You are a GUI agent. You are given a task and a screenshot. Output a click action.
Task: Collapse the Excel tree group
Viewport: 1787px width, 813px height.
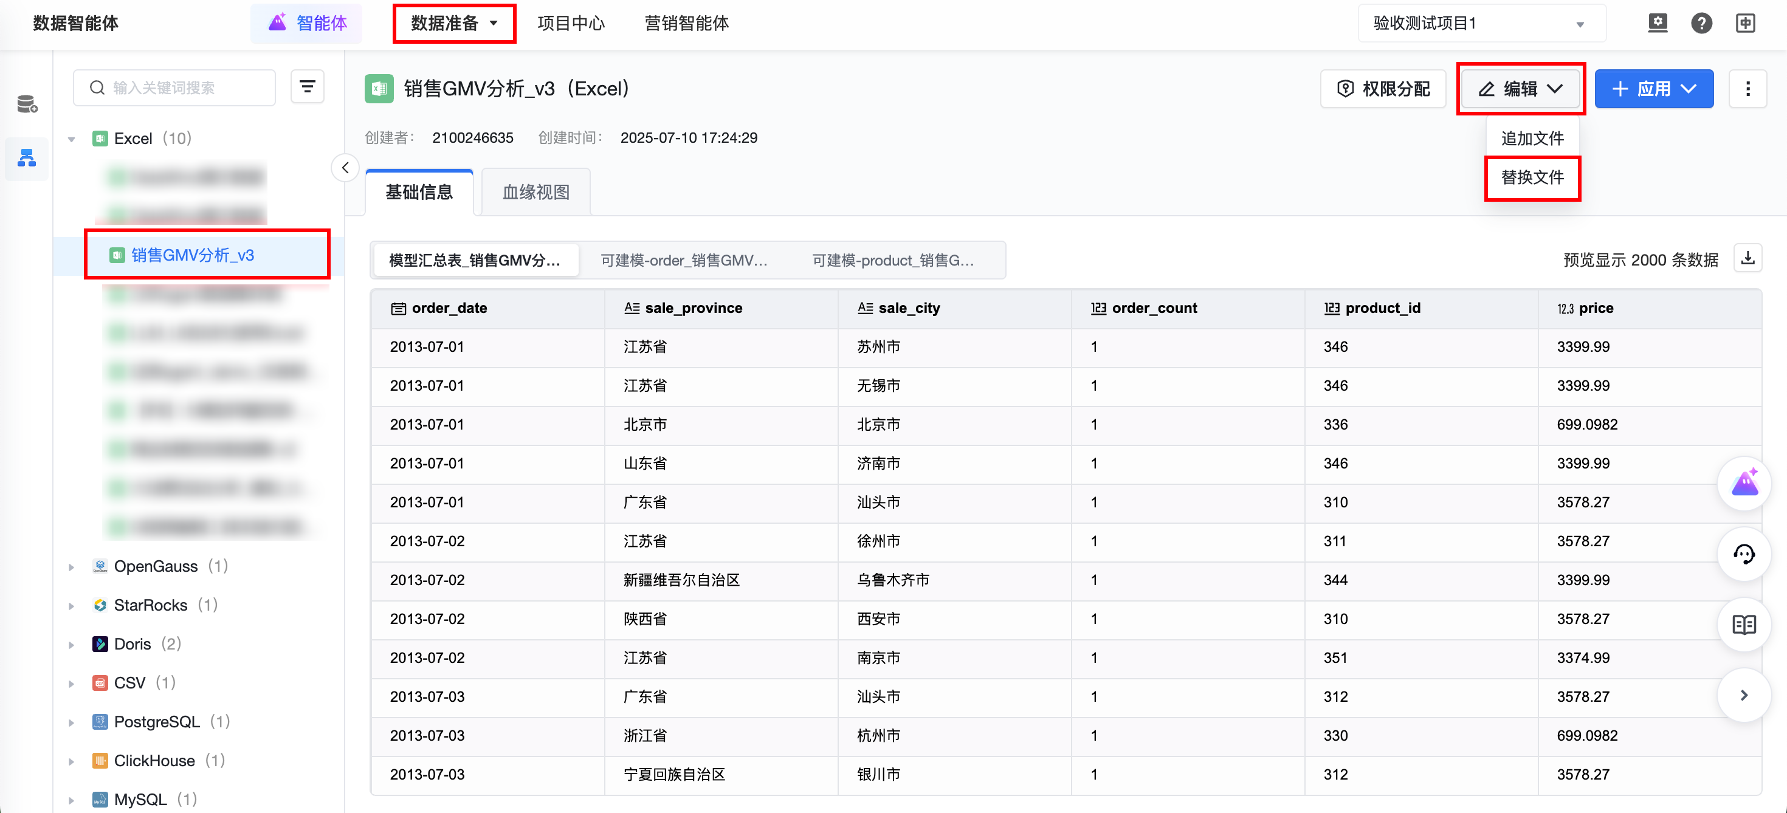tap(72, 139)
